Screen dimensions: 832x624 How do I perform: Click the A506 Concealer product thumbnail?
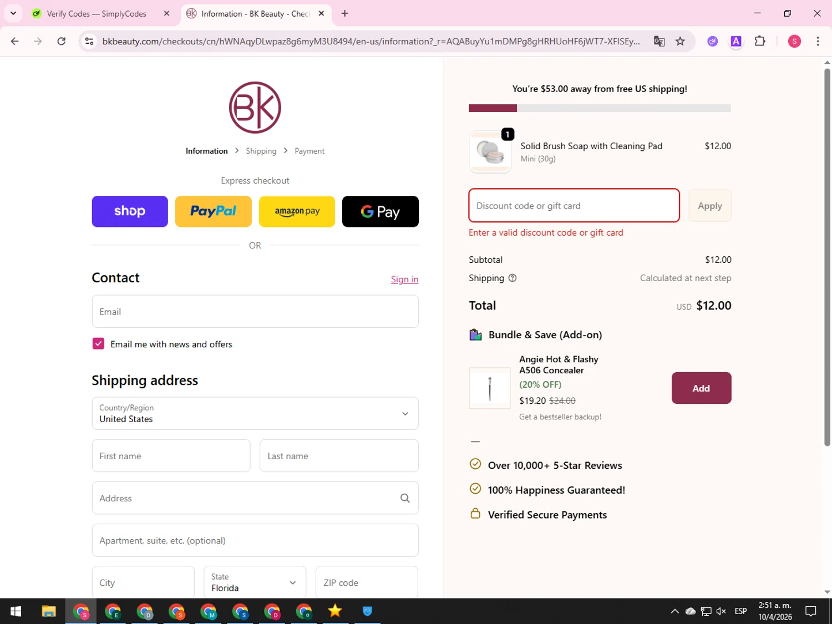(490, 388)
